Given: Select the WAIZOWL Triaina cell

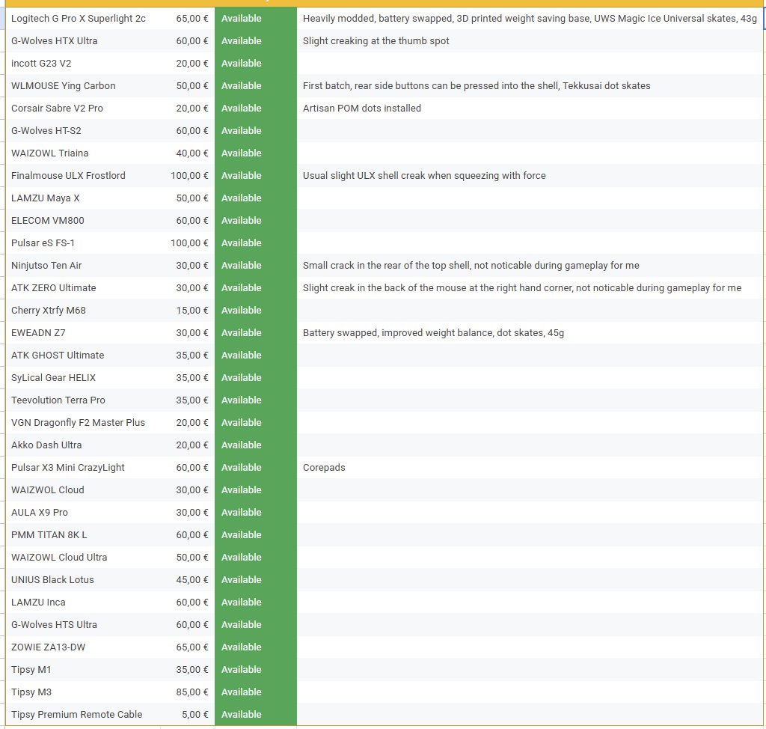Looking at the screenshot, I should pyautogui.click(x=83, y=153).
